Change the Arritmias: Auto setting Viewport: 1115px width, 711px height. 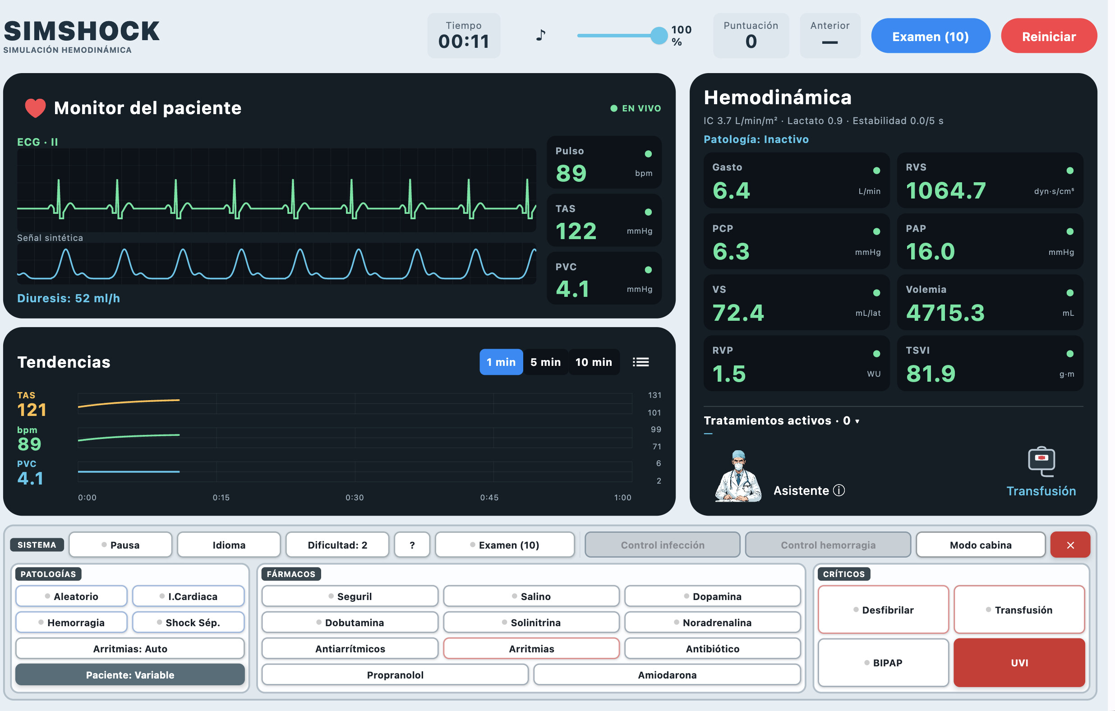coord(130,648)
